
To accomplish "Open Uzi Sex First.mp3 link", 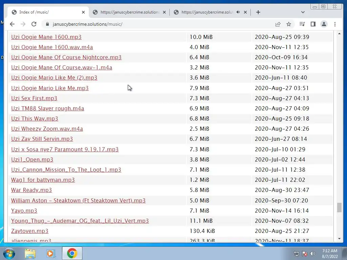I will pos(34,98).
